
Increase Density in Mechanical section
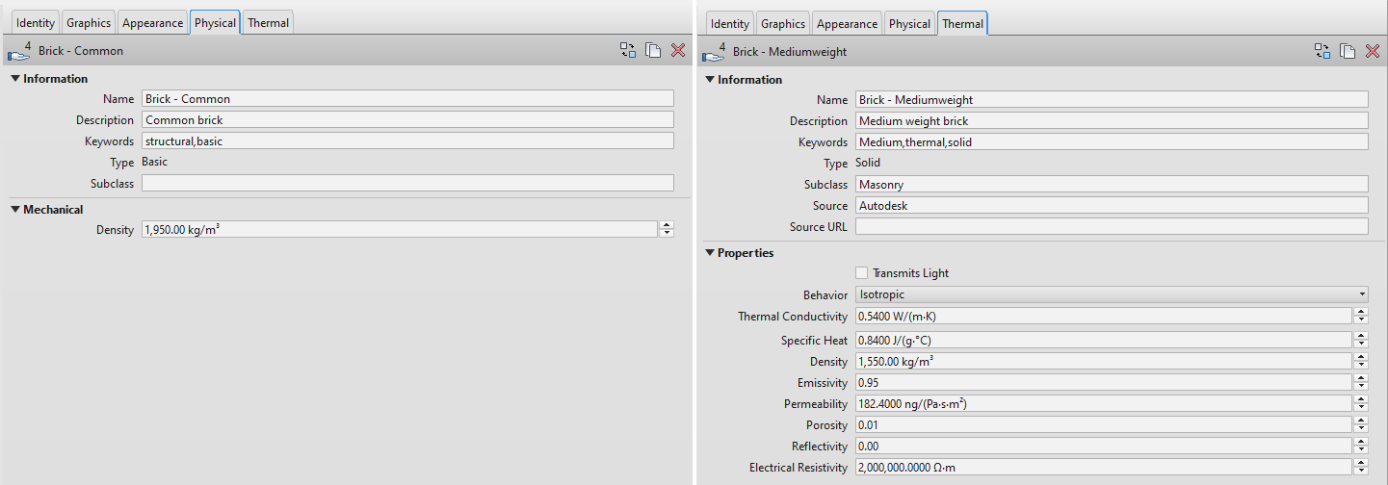pyautogui.click(x=667, y=225)
